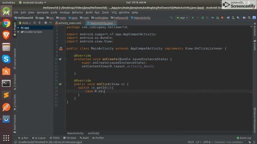The height and width of the screenshot is (144, 257).
Task: Click the Profiler tool window button
Action: [x=98, y=138]
